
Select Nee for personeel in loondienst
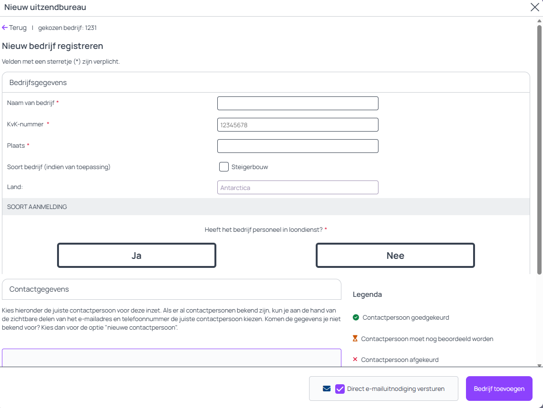[x=395, y=256]
